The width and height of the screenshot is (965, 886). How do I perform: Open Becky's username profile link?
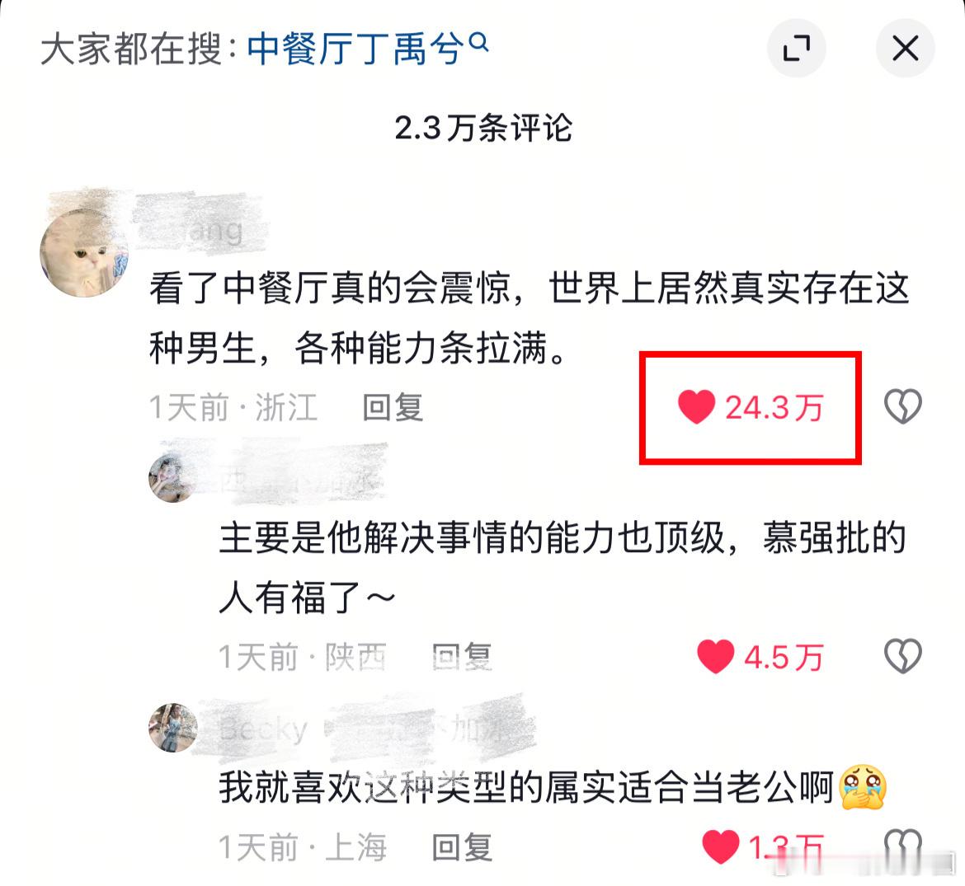click(263, 730)
